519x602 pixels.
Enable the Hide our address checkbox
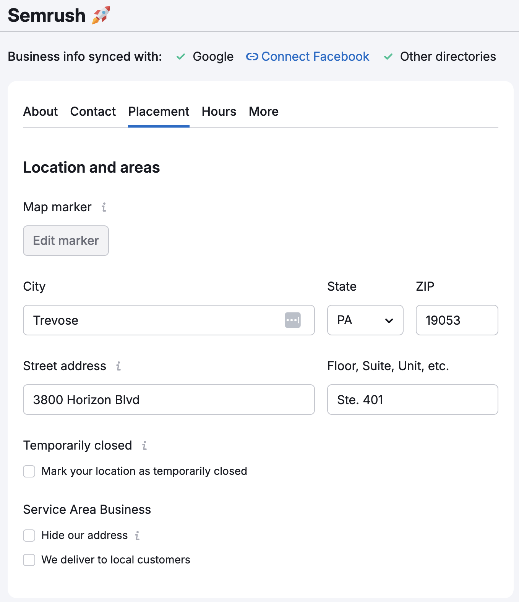click(x=29, y=536)
